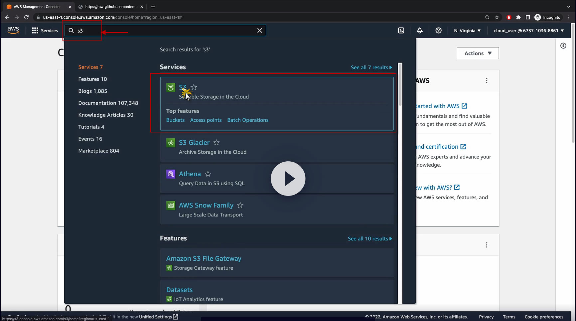This screenshot has height=321, width=576.
Task: Click the AWS Snow Family icon
Action: [x=171, y=205]
